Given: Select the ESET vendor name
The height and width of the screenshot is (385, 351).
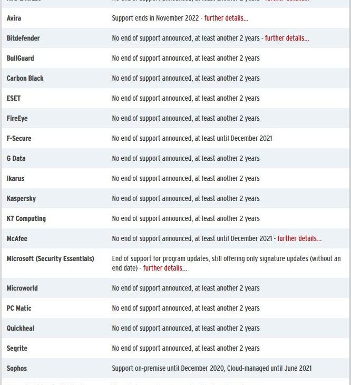Looking at the screenshot, I should pyautogui.click(x=14, y=98).
